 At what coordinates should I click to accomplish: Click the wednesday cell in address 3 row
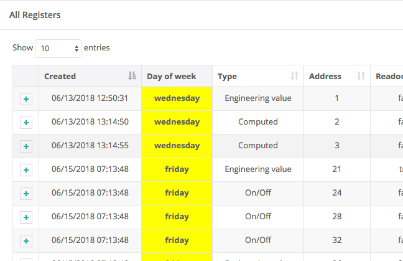pos(177,146)
